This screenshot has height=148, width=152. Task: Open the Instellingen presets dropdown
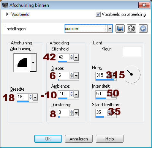click(110, 28)
